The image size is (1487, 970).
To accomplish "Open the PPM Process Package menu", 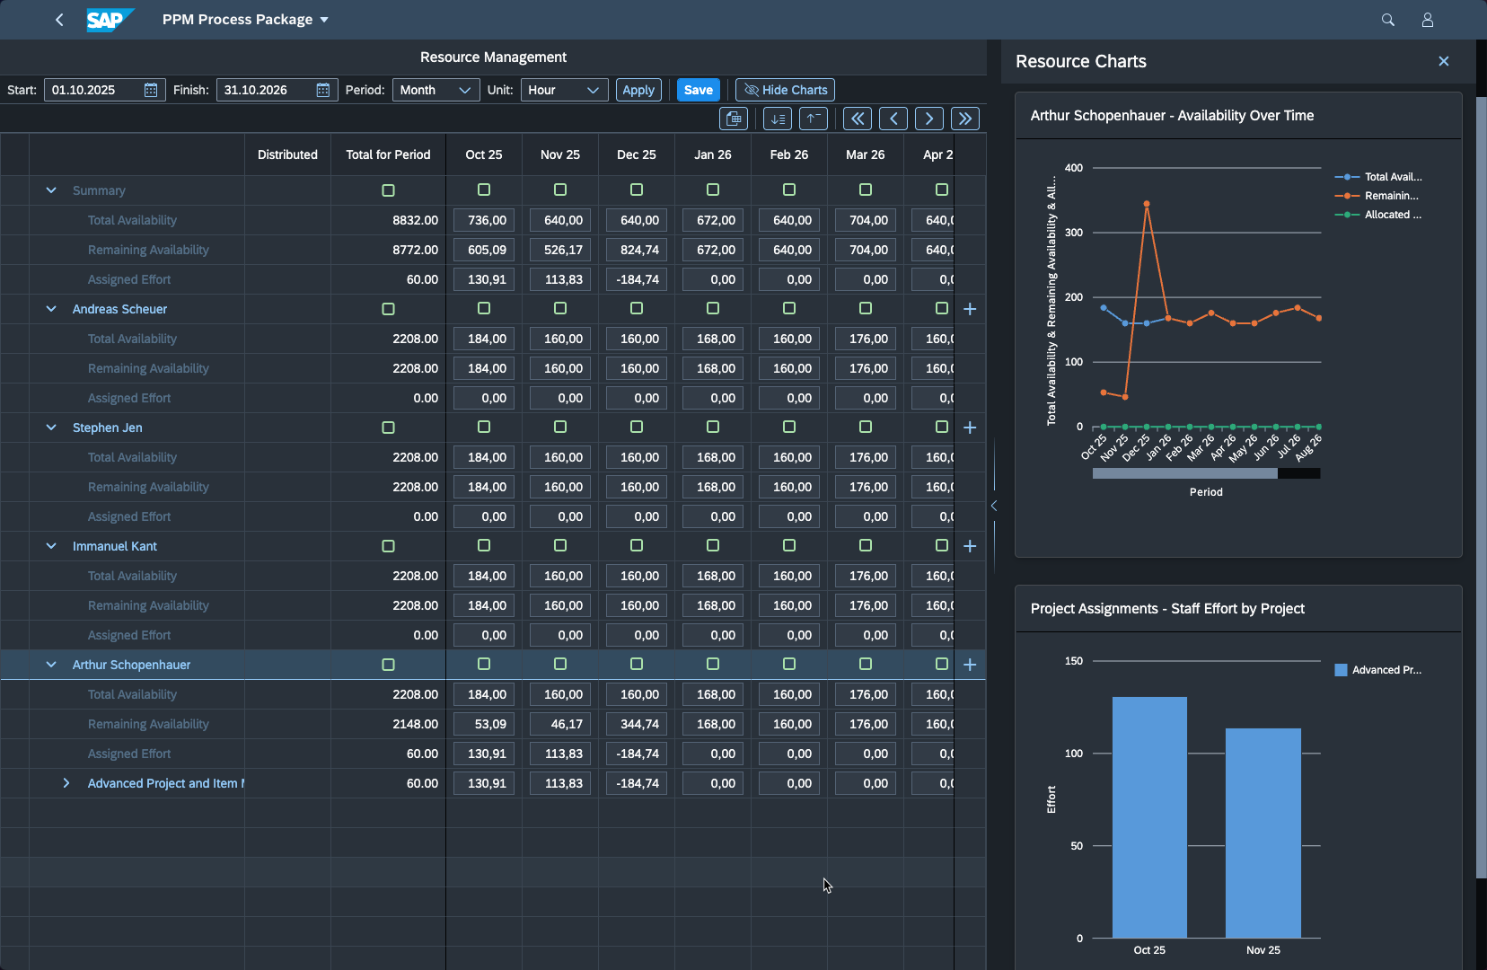I will (x=245, y=20).
